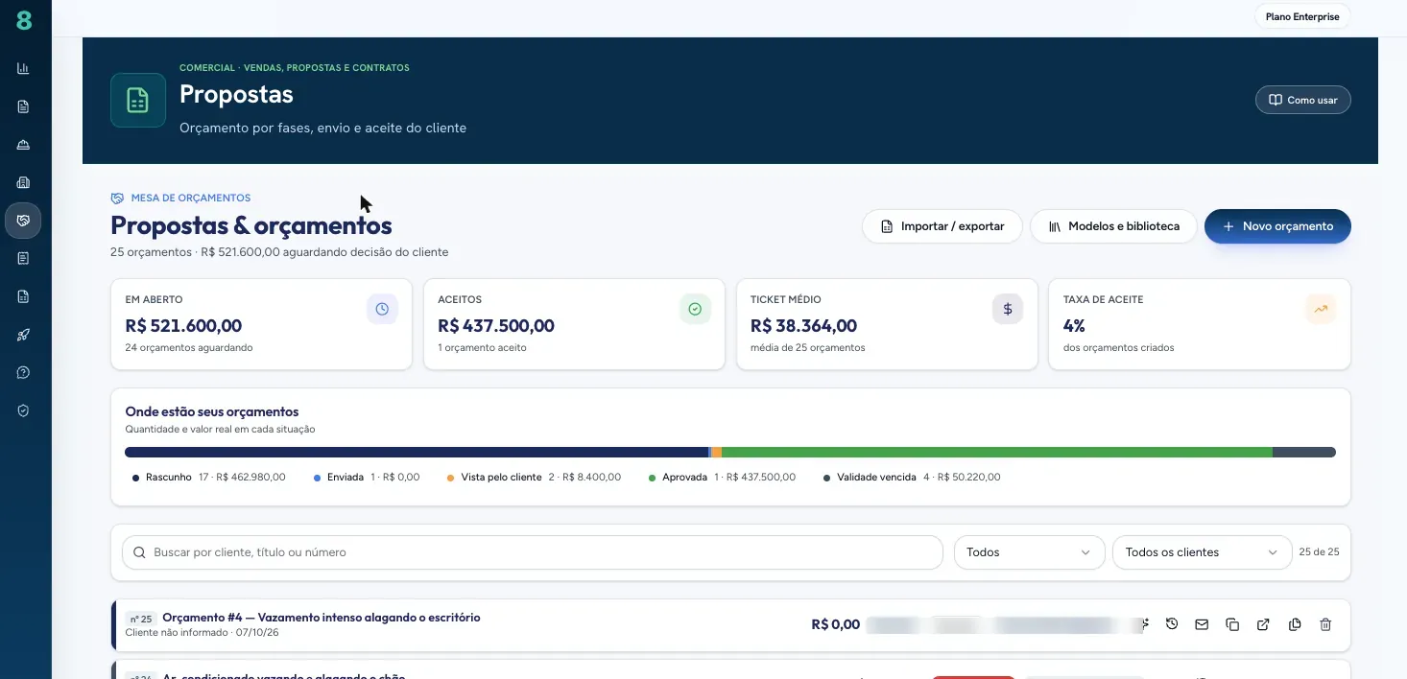Viewport: 1407px width, 679px height.
Task: Click the dark blue Rascunho bar segment
Action: tap(417, 452)
